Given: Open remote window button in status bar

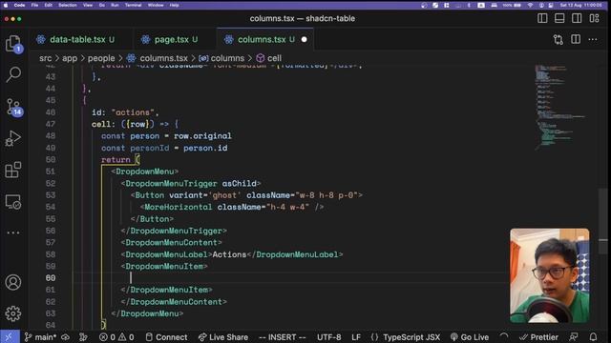Looking at the screenshot, I should coord(10,336).
